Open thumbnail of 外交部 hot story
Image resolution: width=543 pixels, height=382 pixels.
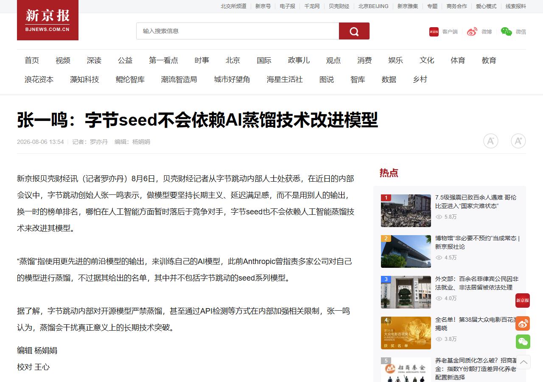point(406,292)
